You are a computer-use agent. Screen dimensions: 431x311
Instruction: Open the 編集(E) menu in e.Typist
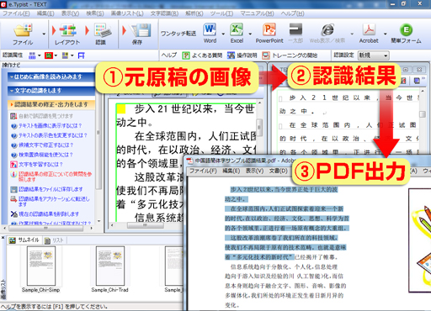tap(45, 13)
